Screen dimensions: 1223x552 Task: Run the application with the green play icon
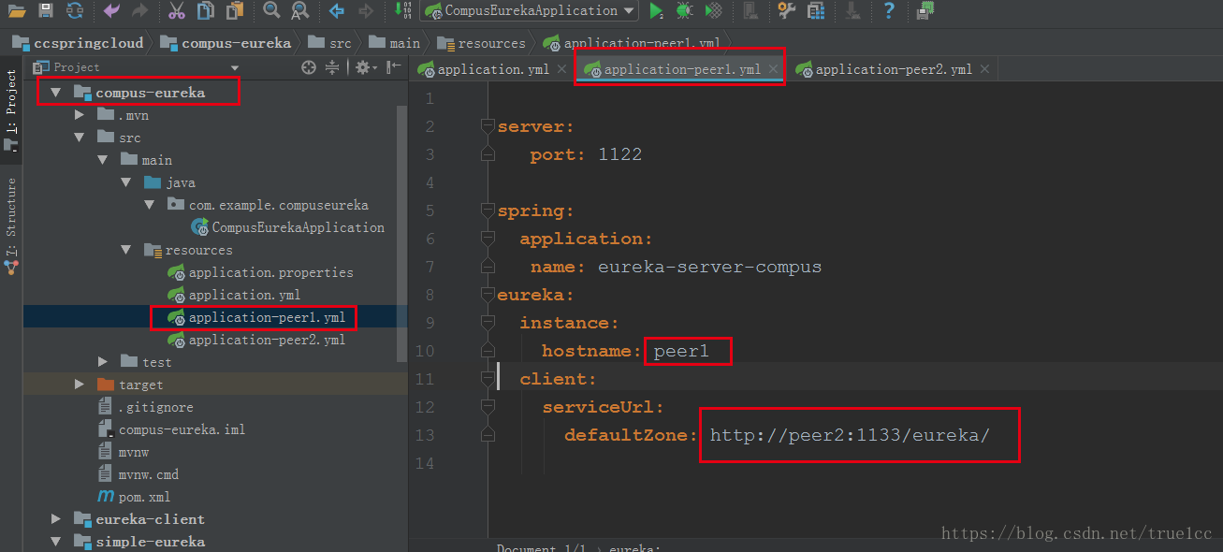click(657, 11)
